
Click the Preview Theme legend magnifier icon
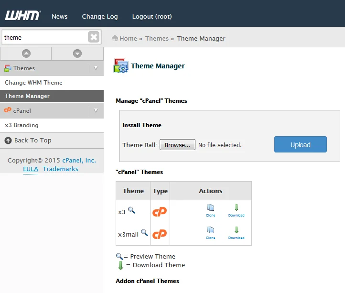pyautogui.click(x=119, y=257)
